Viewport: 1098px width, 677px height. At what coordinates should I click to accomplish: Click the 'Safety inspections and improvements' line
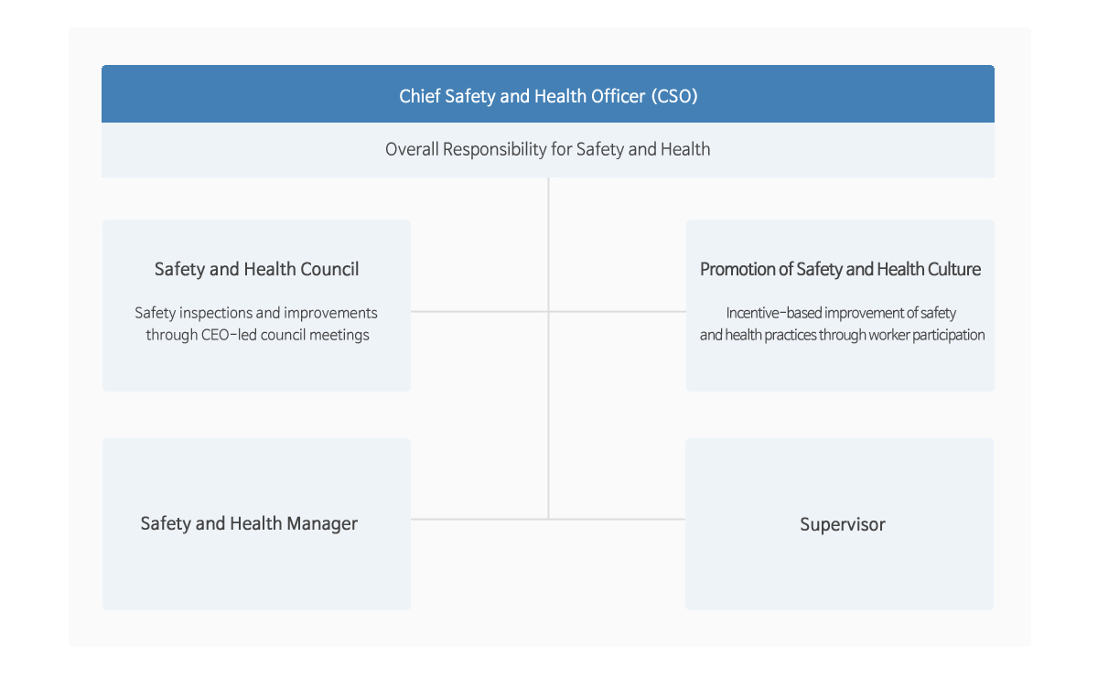[x=256, y=313]
